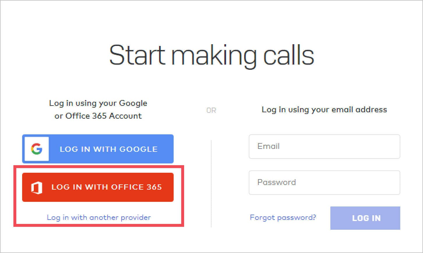Click the 365 text on the red button
Image resolution: width=423 pixels, height=253 pixels.
(x=154, y=187)
